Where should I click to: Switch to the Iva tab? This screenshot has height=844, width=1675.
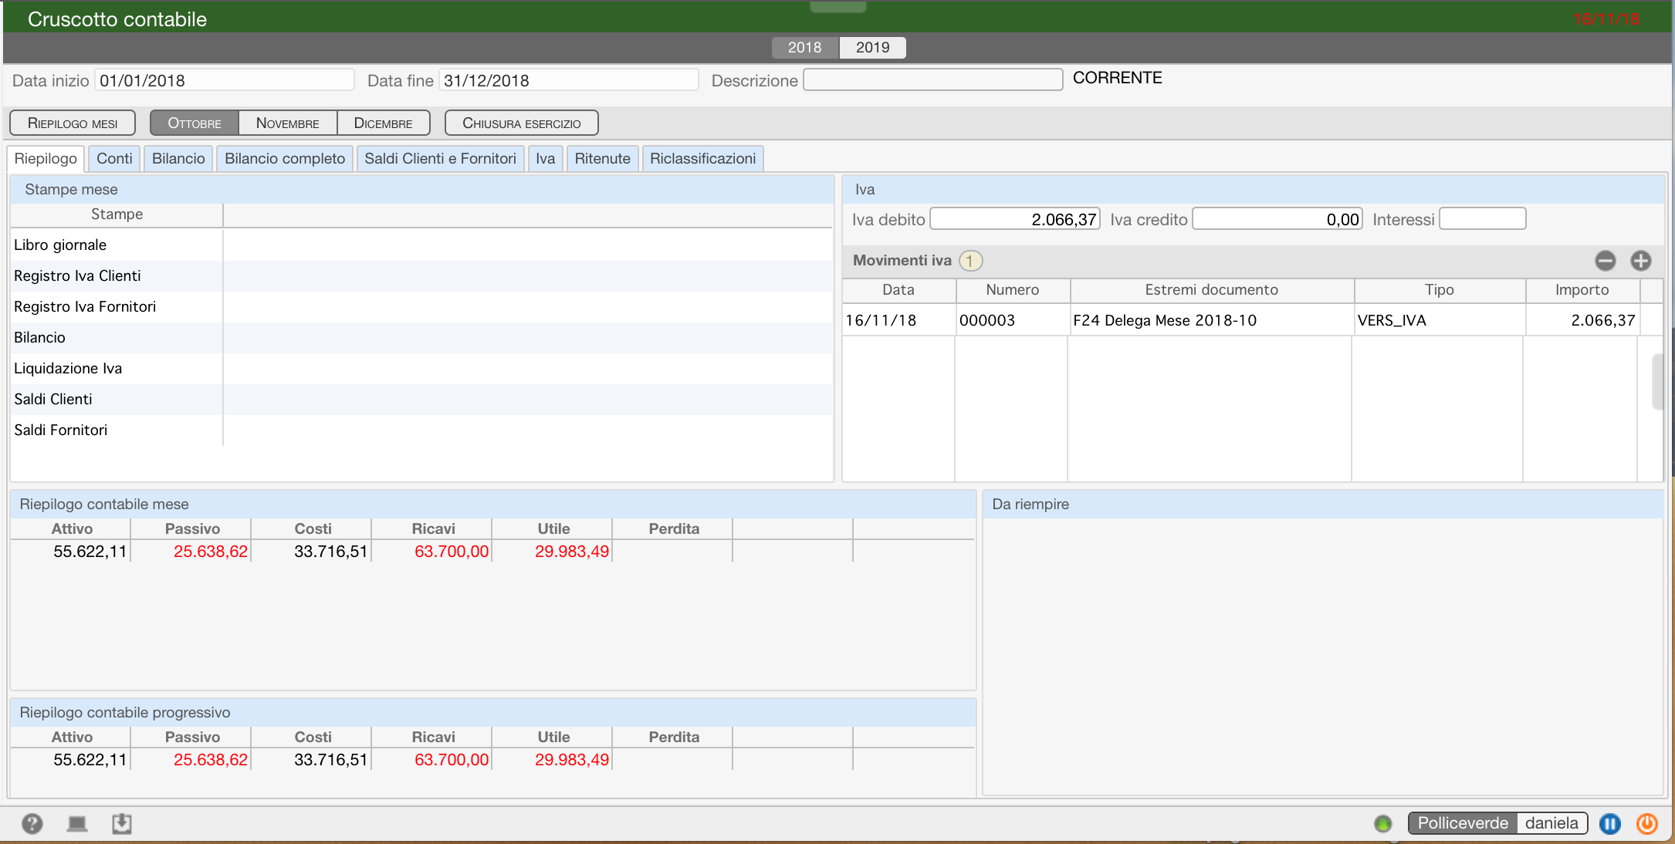click(546, 159)
